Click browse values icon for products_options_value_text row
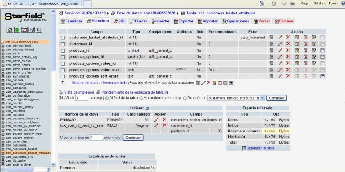The height and width of the screenshot is (172, 345). tap(271, 70)
